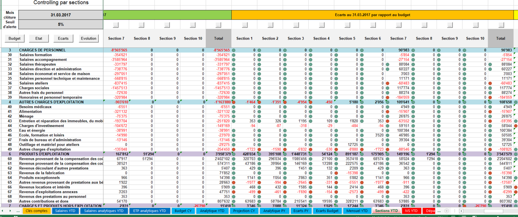Viewport: 518px width, 217px height.
Task: Open the Salaires analytiques YTD tab
Action: pos(104,211)
